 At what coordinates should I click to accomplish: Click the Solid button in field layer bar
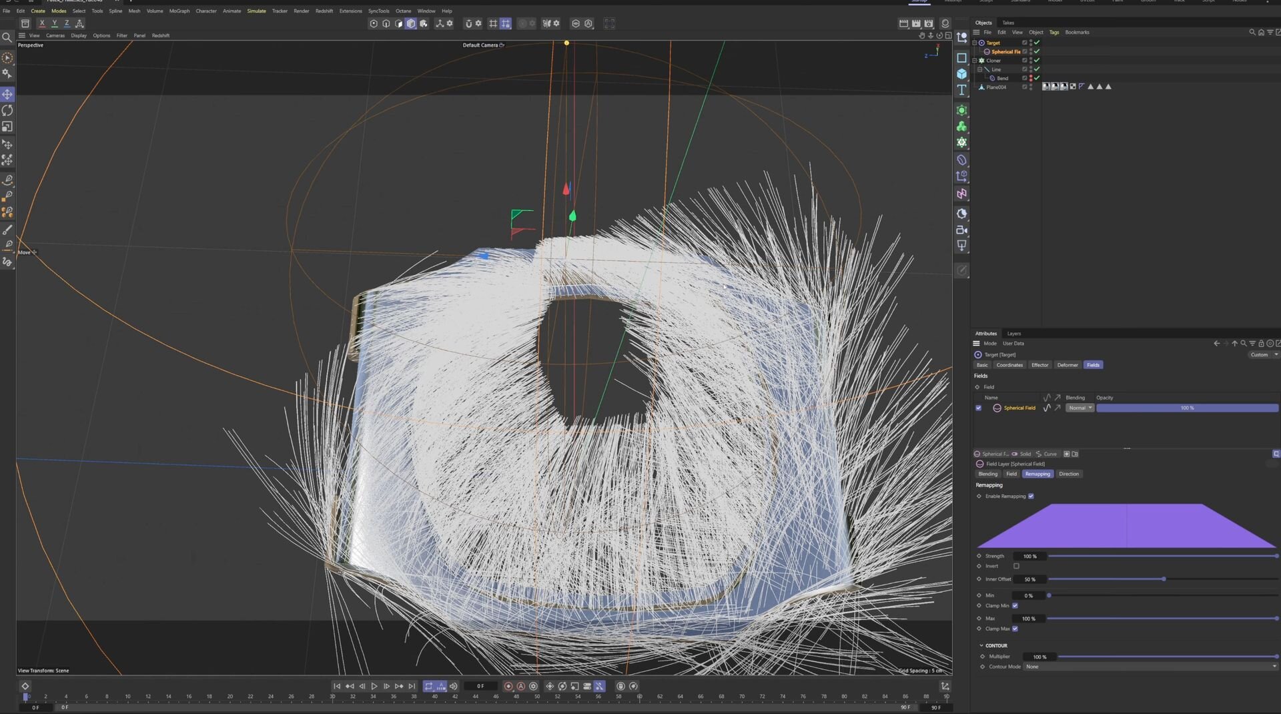click(x=1021, y=454)
